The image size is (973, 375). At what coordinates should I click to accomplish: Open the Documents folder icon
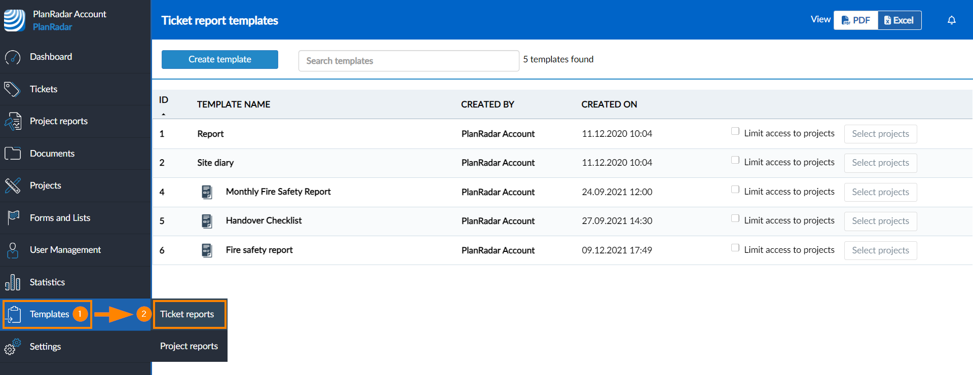[x=13, y=154]
